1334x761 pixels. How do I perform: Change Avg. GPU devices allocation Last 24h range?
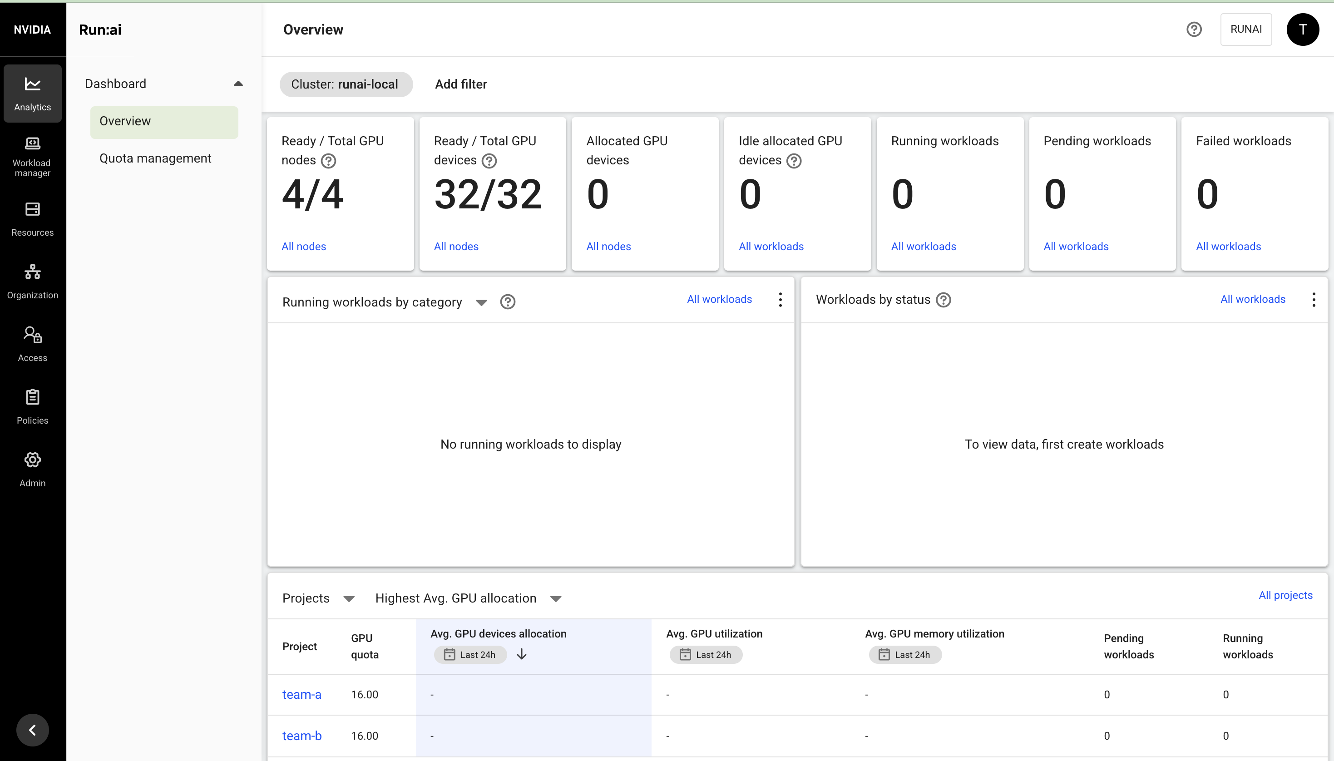470,655
